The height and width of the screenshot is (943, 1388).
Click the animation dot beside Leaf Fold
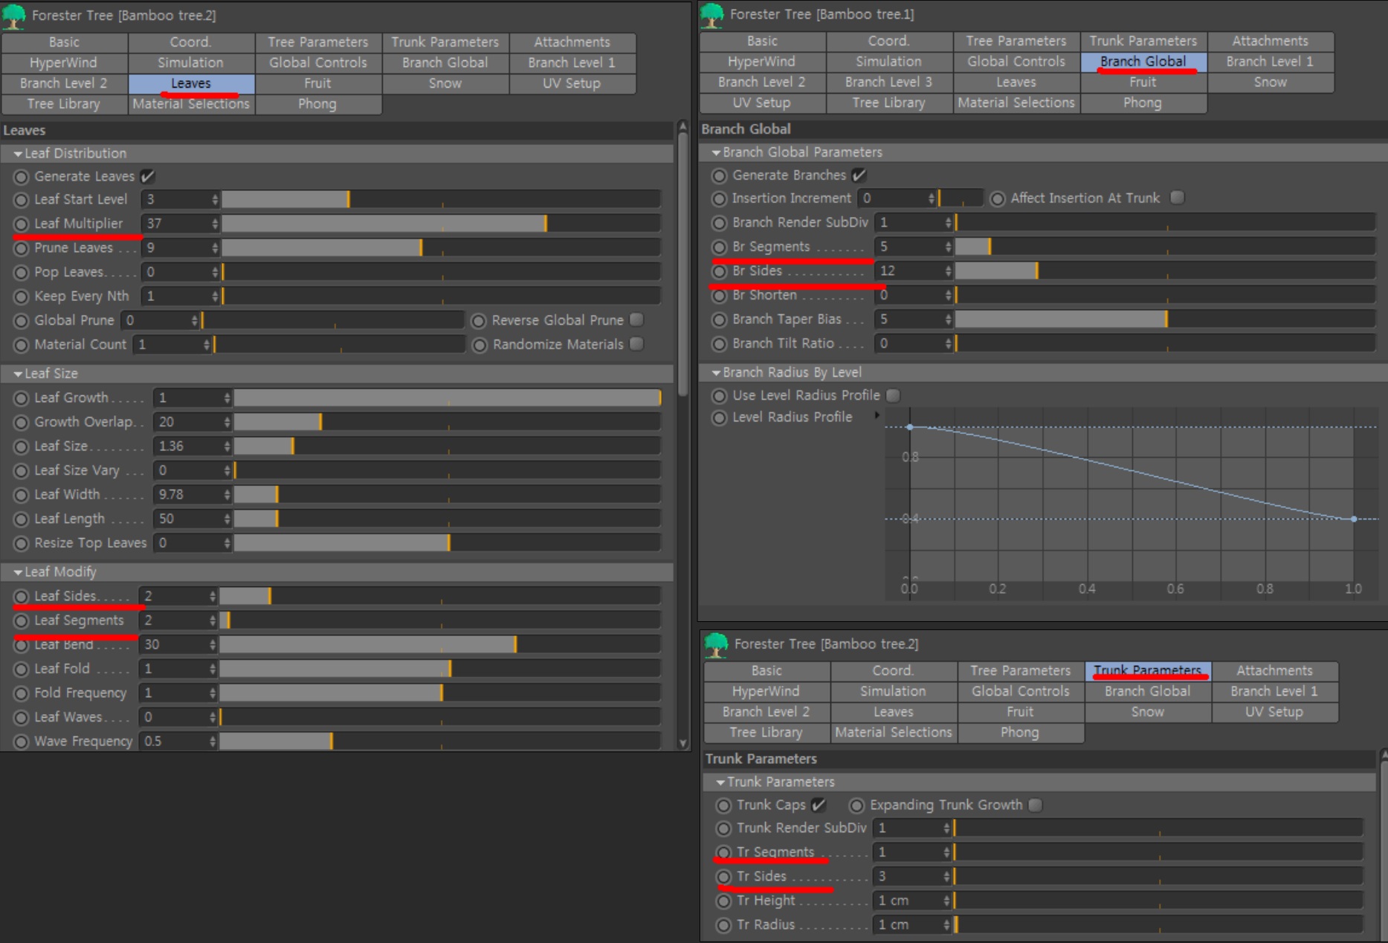tap(21, 669)
